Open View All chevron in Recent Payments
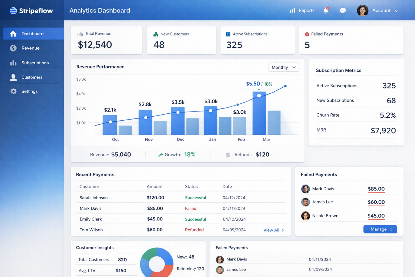415x277 pixels. 283,230
